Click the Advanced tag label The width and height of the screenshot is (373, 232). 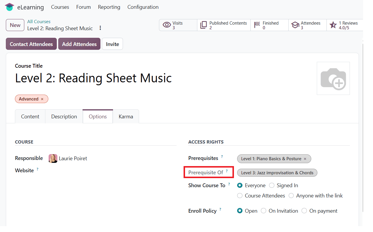click(x=29, y=99)
